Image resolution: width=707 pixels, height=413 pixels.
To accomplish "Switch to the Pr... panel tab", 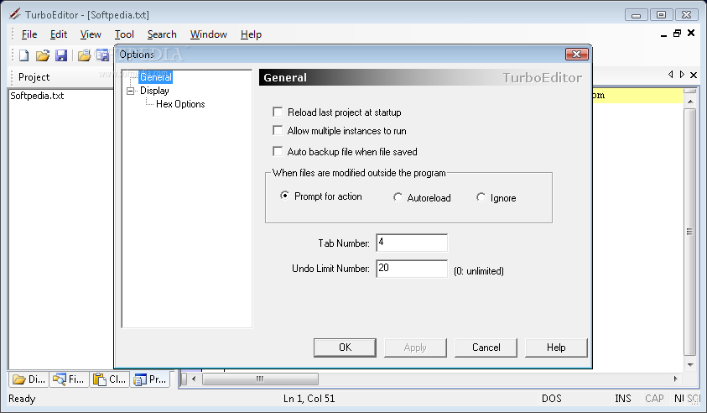I will (x=150, y=379).
